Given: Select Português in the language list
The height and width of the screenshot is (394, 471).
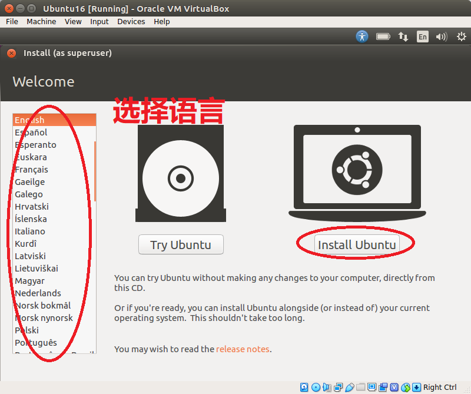Looking at the screenshot, I should click(x=54, y=342).
